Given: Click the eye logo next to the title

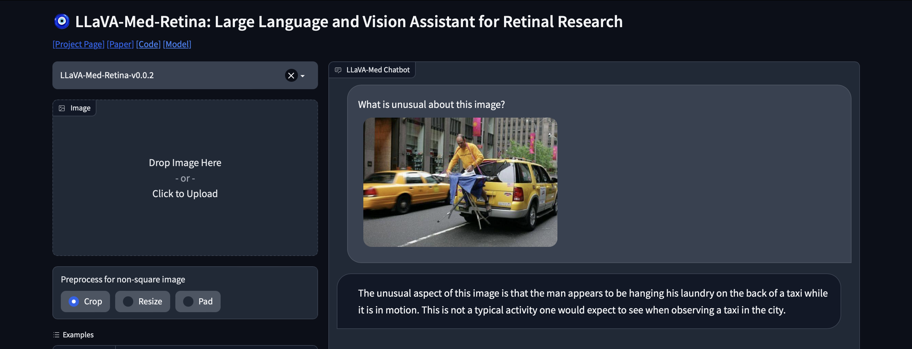Looking at the screenshot, I should pos(62,22).
